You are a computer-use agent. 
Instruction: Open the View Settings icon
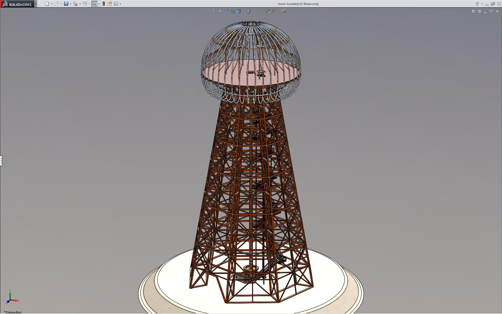tap(283, 11)
